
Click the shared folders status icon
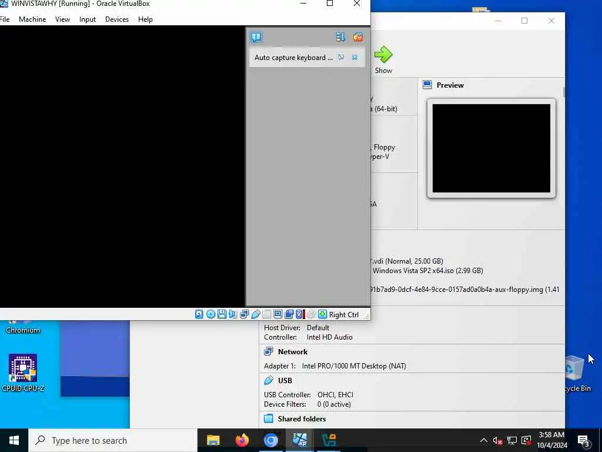266,314
